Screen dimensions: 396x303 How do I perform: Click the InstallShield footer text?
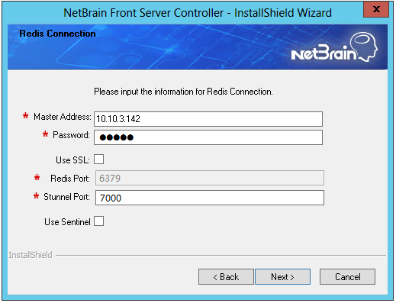[31, 255]
